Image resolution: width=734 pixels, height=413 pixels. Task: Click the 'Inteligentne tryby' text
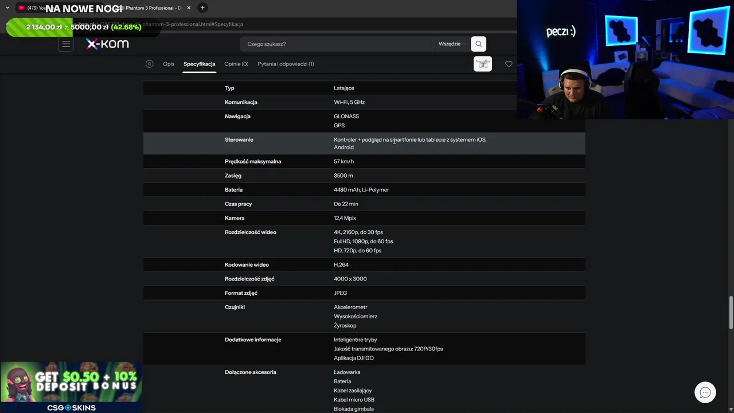click(356, 340)
